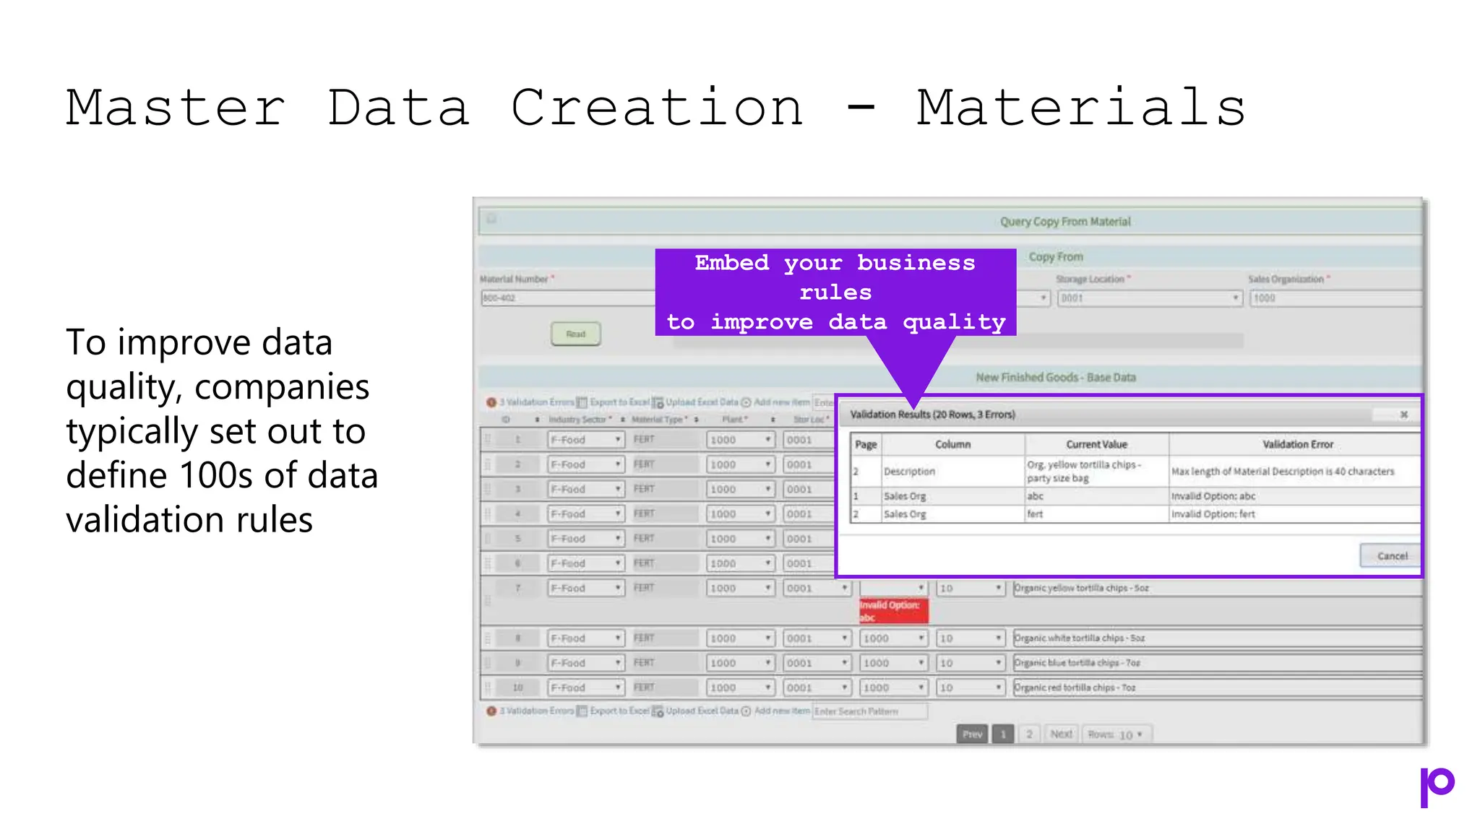Click the Export to Excel link in the bottom toolbar
Image resolution: width=1480 pixels, height=832 pixels.
pos(619,711)
